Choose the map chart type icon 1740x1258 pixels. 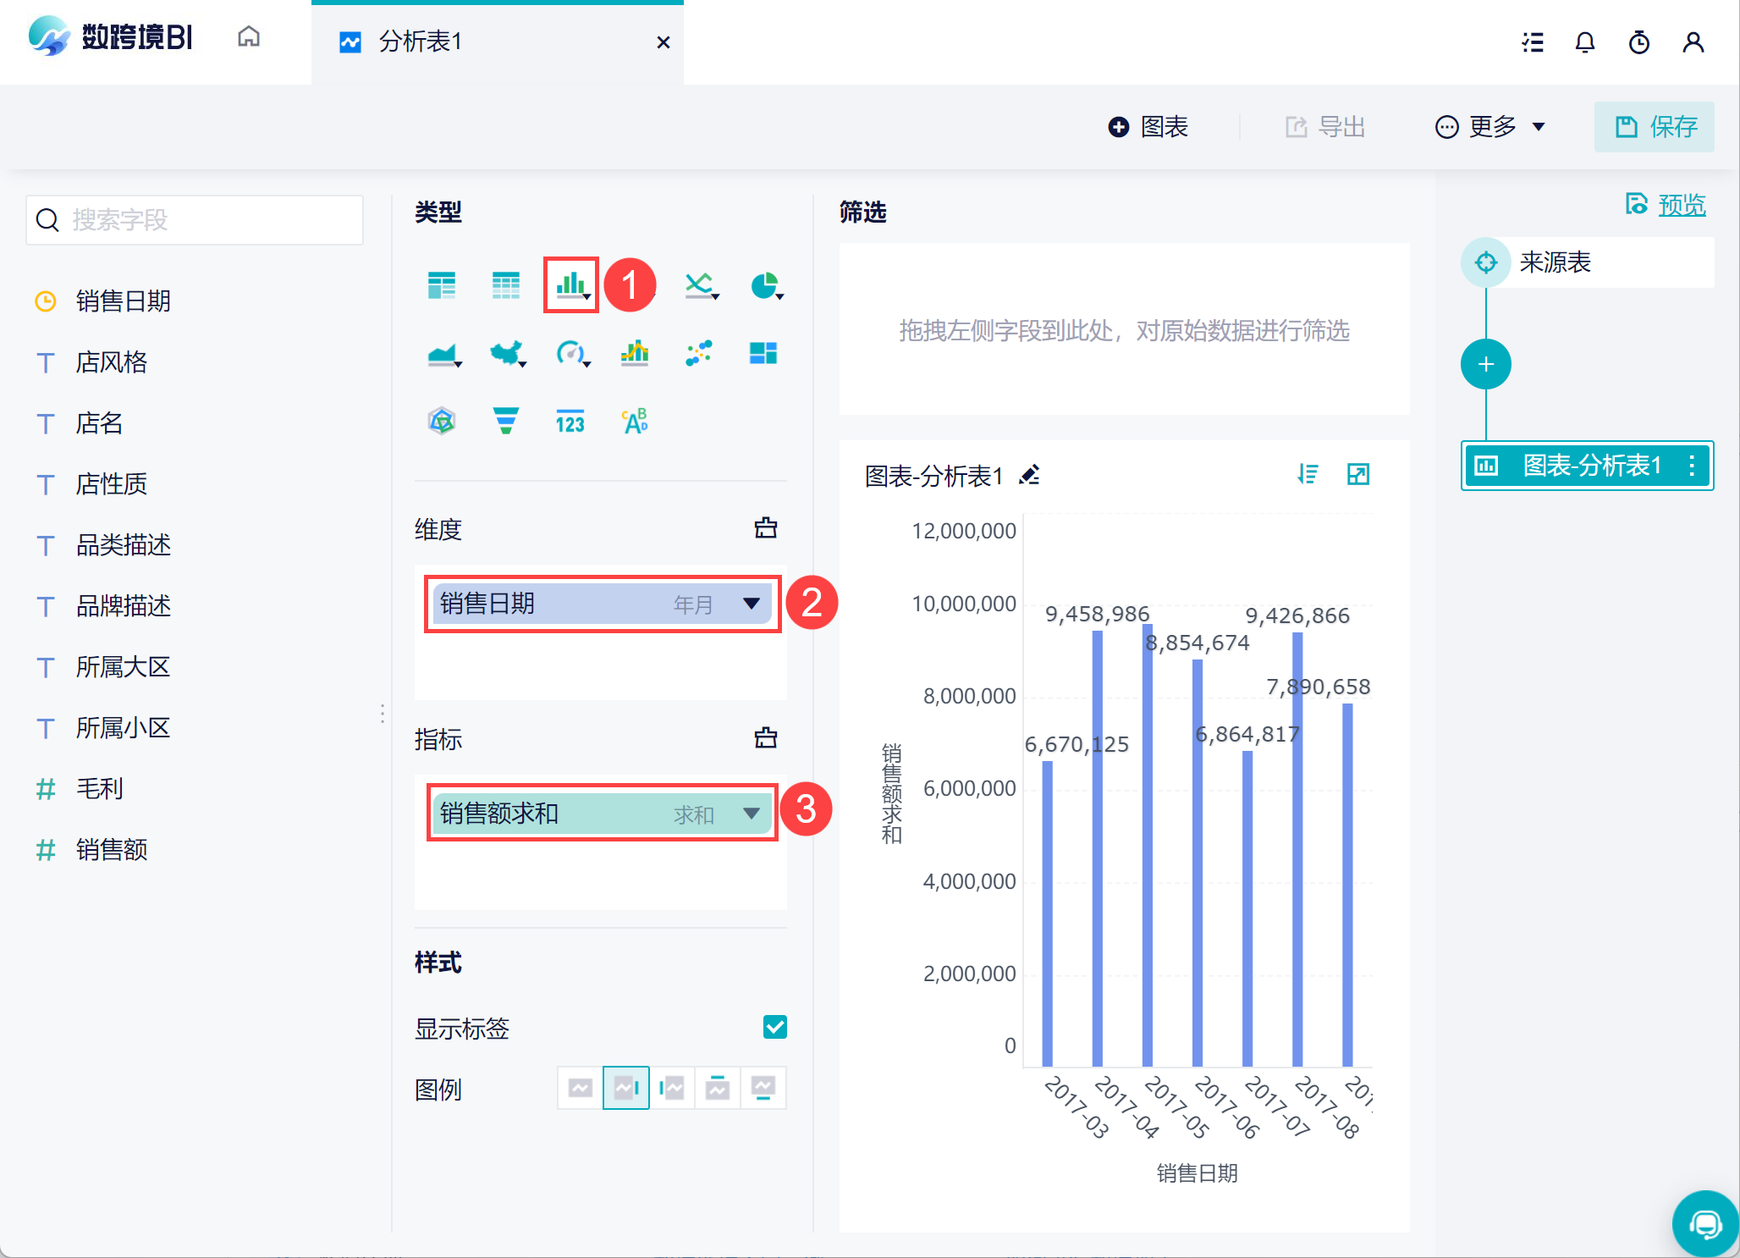pos(506,353)
